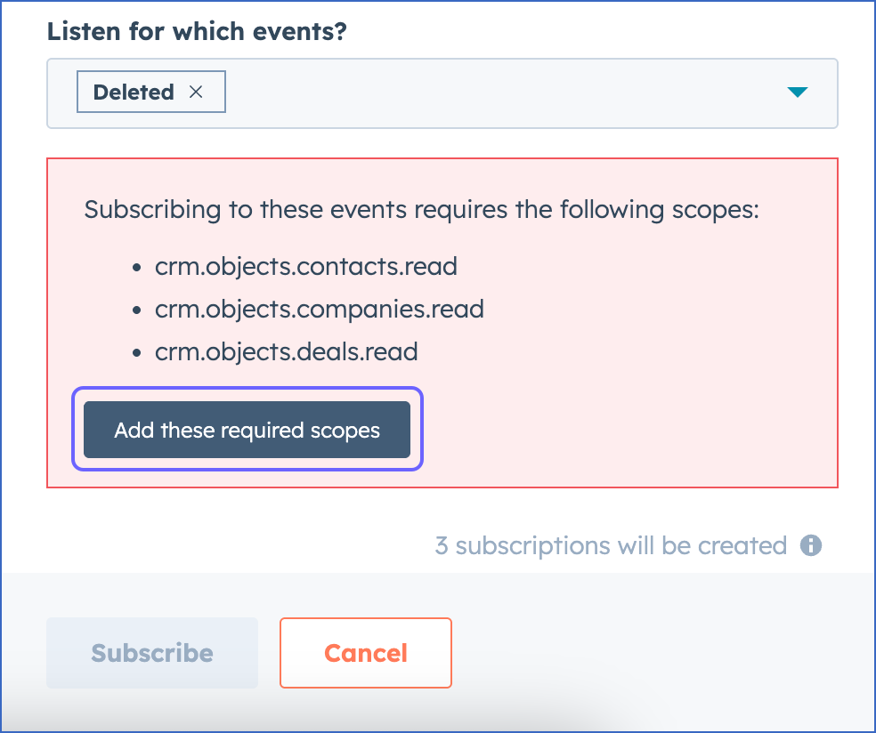Click bullet before crm.objects.deals.read
Image resolution: width=876 pixels, height=733 pixels.
pos(137,353)
